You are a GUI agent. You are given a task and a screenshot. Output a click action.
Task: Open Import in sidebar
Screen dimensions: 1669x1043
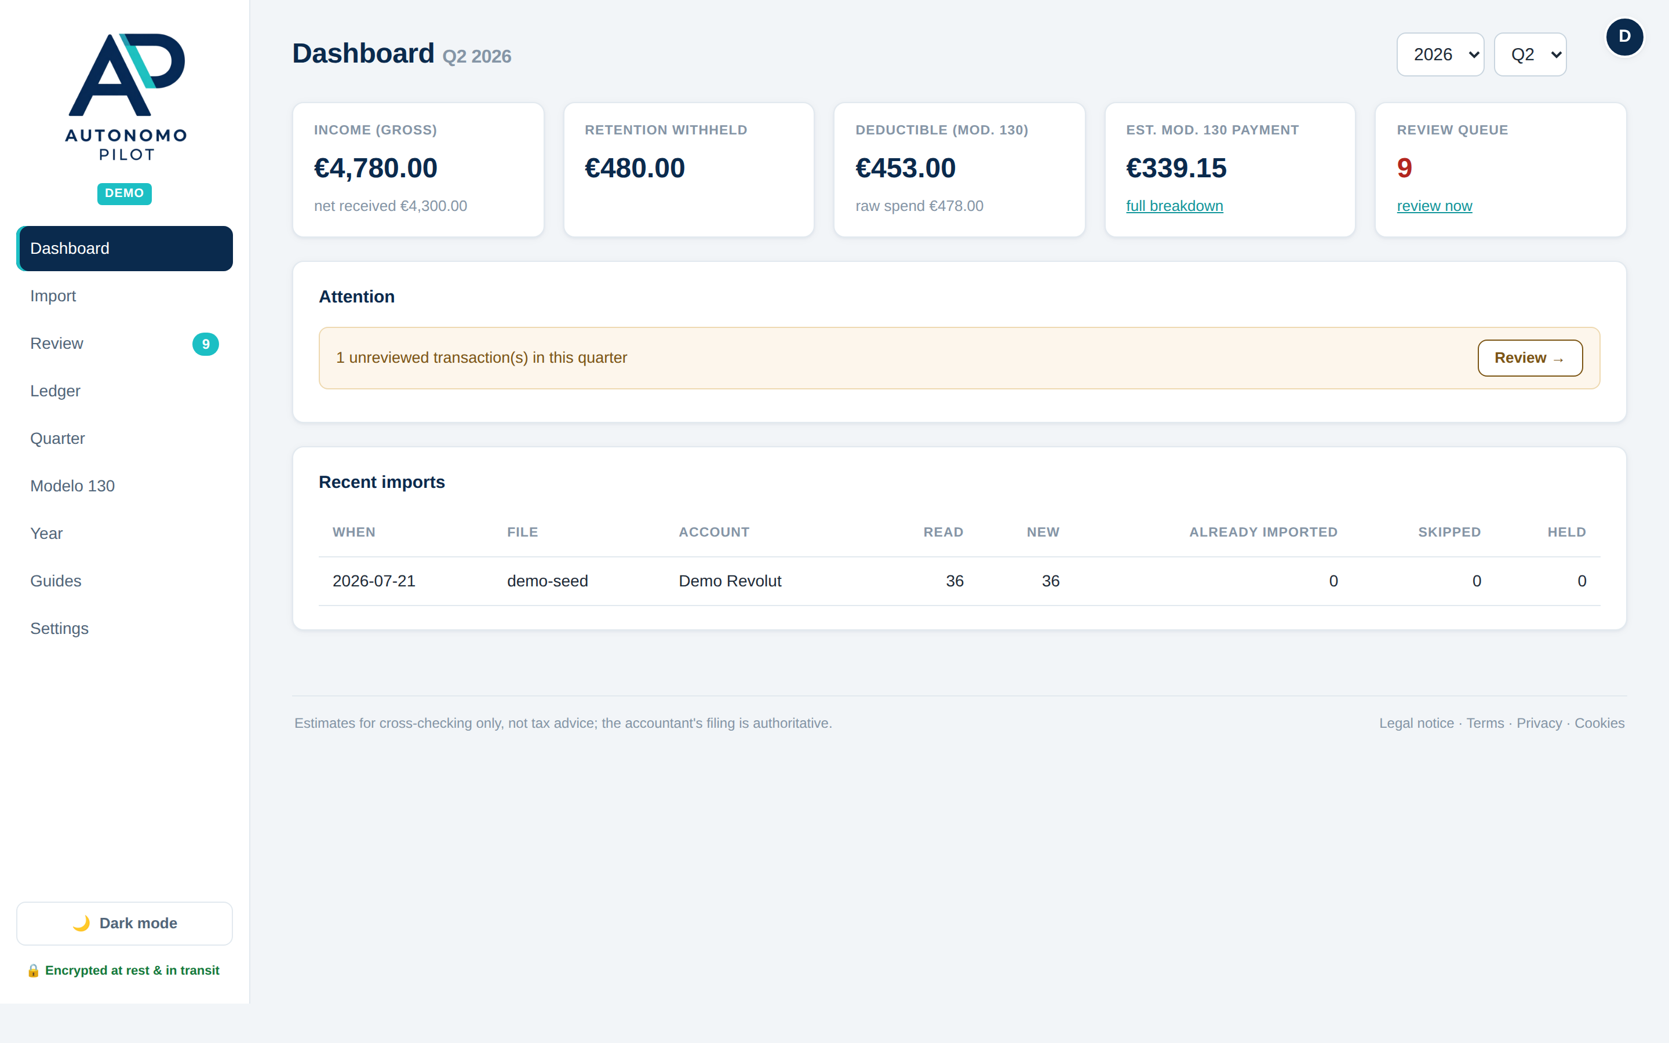click(124, 296)
